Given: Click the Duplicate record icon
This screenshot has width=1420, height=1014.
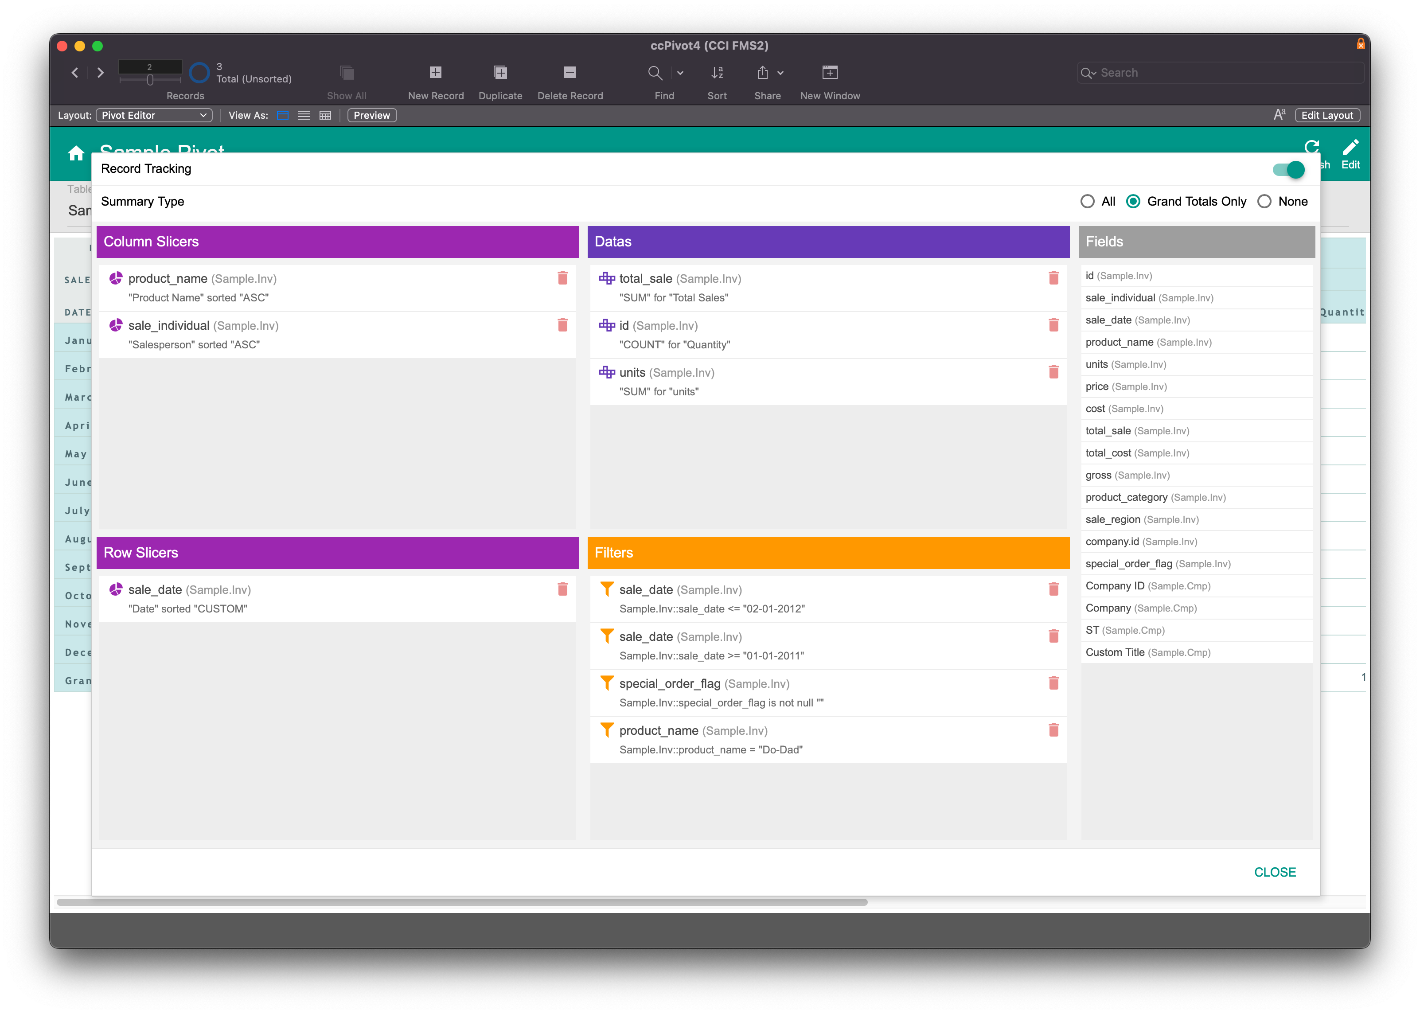Looking at the screenshot, I should point(500,73).
